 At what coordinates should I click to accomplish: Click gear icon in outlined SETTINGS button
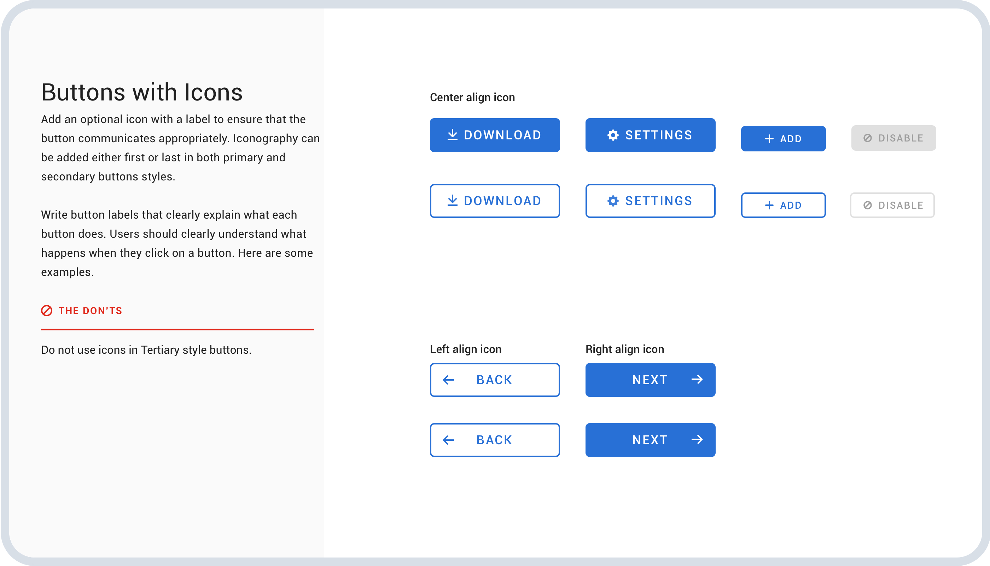point(613,201)
